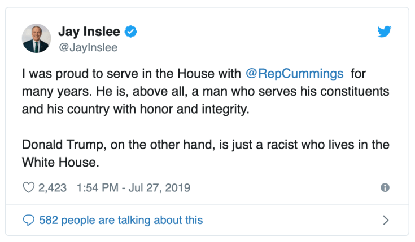This screenshot has height=242, width=415.
Task: Open Jay Inslee's profile photo
Action: (37, 38)
